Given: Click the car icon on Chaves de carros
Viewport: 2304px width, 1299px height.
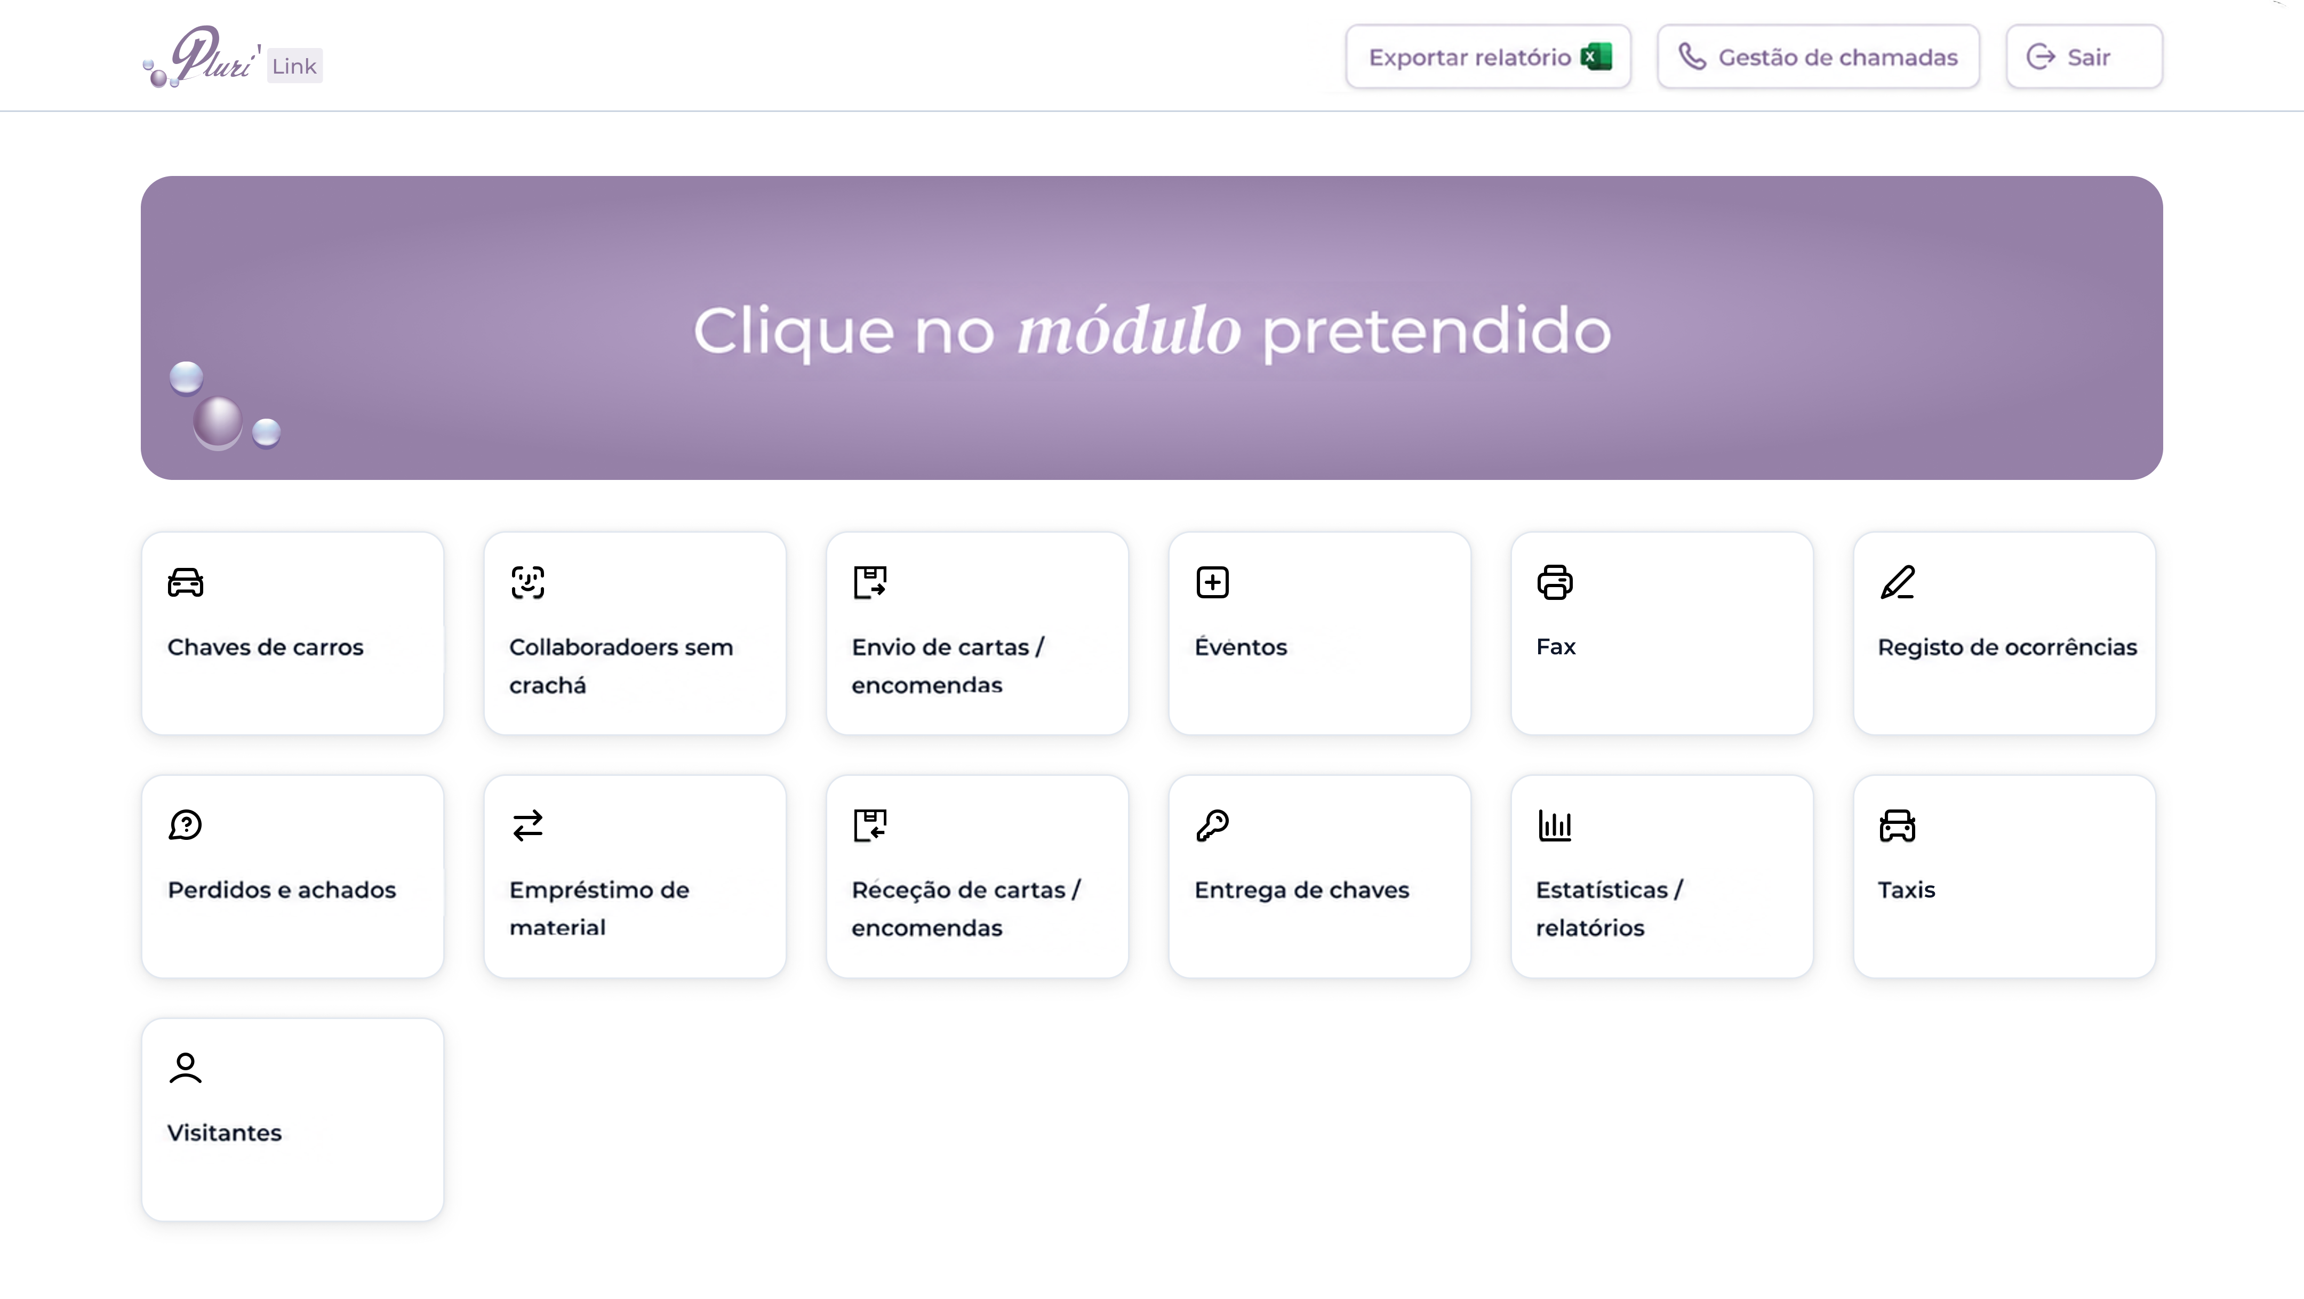Looking at the screenshot, I should coord(185,582).
